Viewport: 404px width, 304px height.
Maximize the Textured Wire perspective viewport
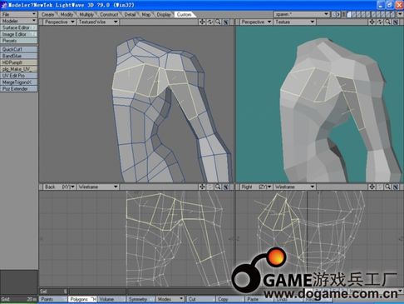[x=226, y=22]
